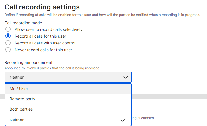Click the 'Announce to involved parties' helper text

click(52, 68)
